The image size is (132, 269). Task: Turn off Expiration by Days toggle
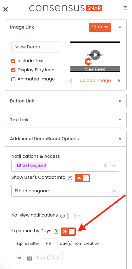(68, 232)
